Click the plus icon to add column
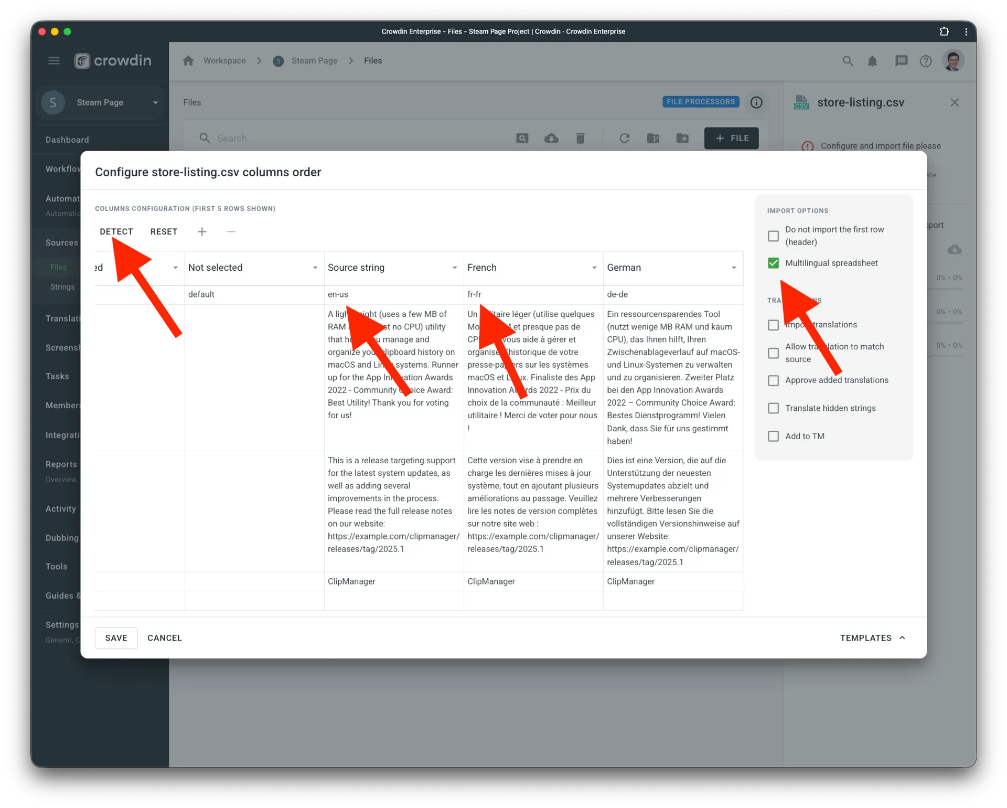 pos(202,231)
